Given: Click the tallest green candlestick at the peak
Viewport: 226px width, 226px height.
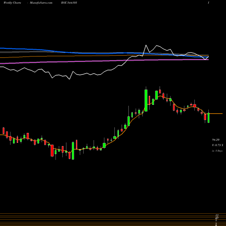Looking at the screenshot, I should point(146,100).
